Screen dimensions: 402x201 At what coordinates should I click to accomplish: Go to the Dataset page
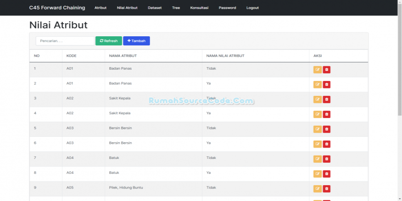click(155, 8)
